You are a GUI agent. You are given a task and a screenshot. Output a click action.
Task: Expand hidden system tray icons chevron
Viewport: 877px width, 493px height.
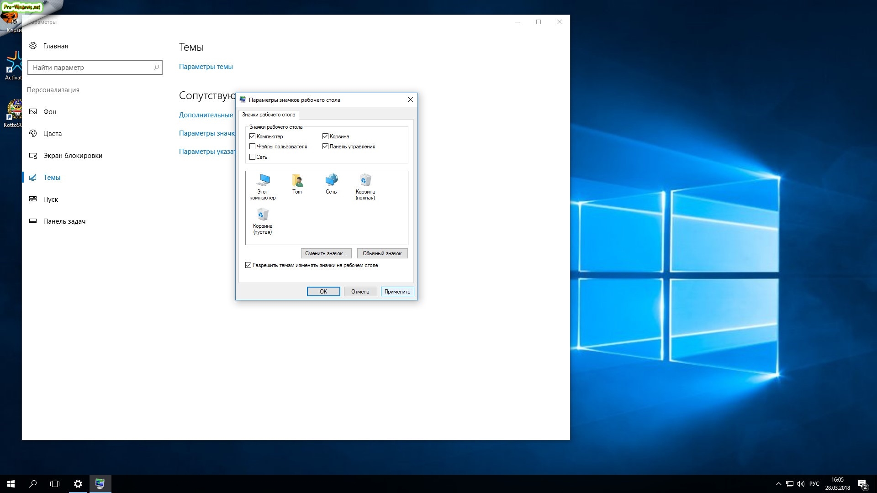pos(778,484)
